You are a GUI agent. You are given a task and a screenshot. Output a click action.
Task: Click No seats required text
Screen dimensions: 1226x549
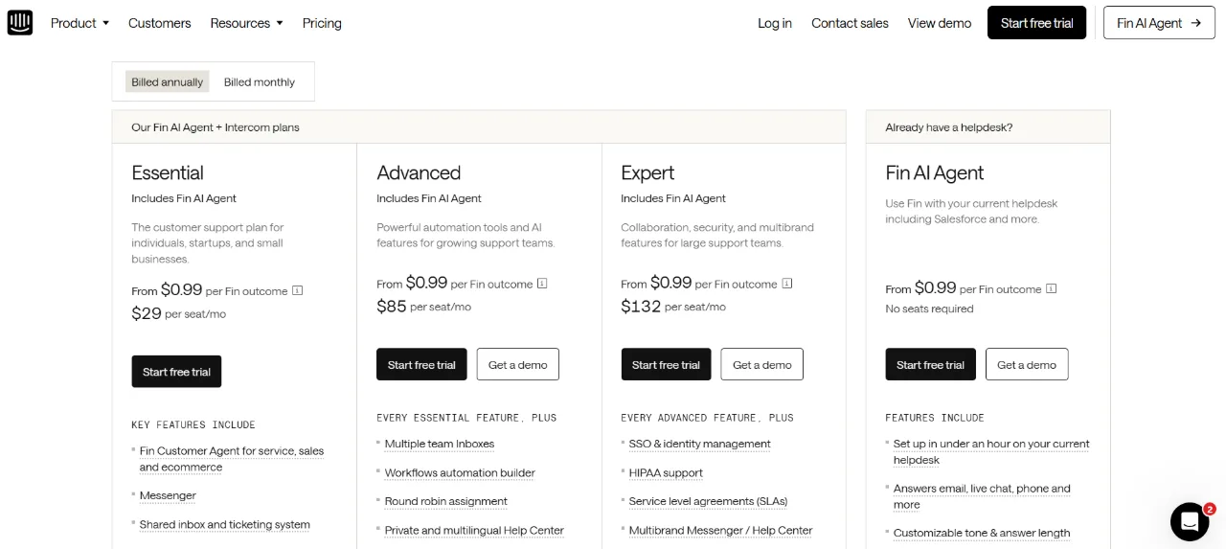pos(929,309)
